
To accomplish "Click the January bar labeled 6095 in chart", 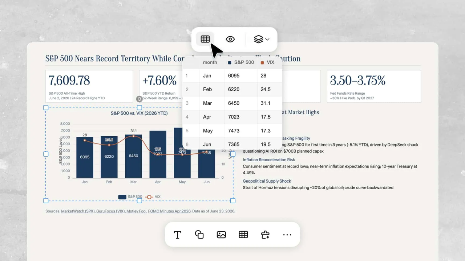I will [x=85, y=157].
